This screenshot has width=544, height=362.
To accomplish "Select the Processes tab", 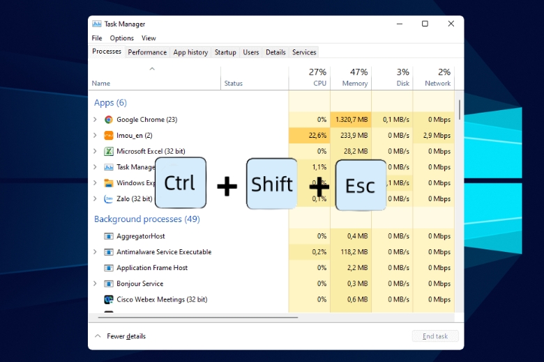I will click(x=107, y=52).
